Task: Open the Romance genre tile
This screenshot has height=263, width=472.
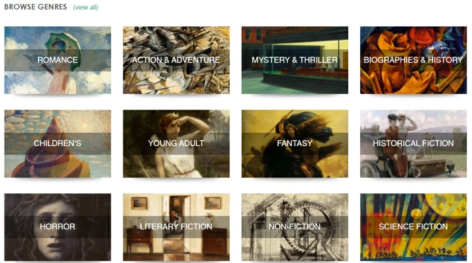Action: [57, 60]
